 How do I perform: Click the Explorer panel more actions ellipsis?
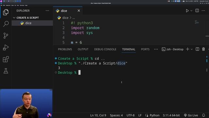(x=47, y=11)
